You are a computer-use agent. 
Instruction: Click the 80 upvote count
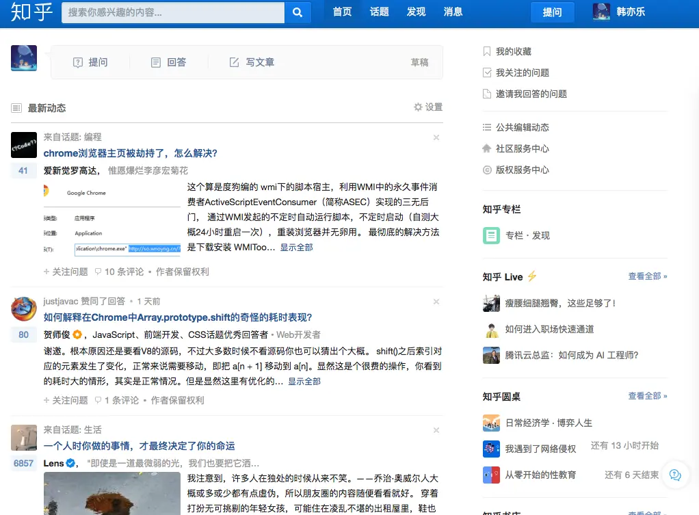(x=23, y=335)
